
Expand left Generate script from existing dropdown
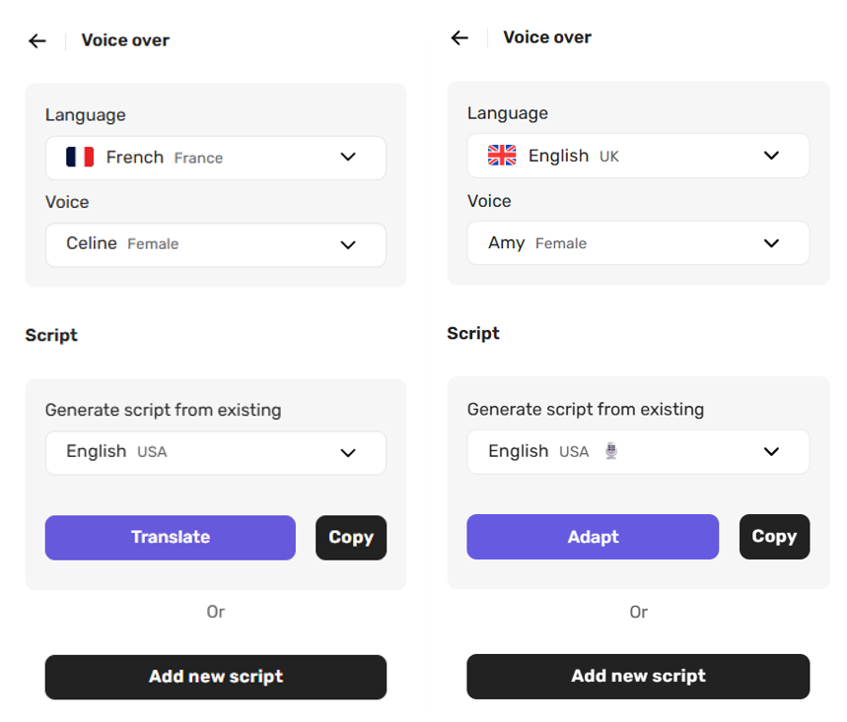215,452
